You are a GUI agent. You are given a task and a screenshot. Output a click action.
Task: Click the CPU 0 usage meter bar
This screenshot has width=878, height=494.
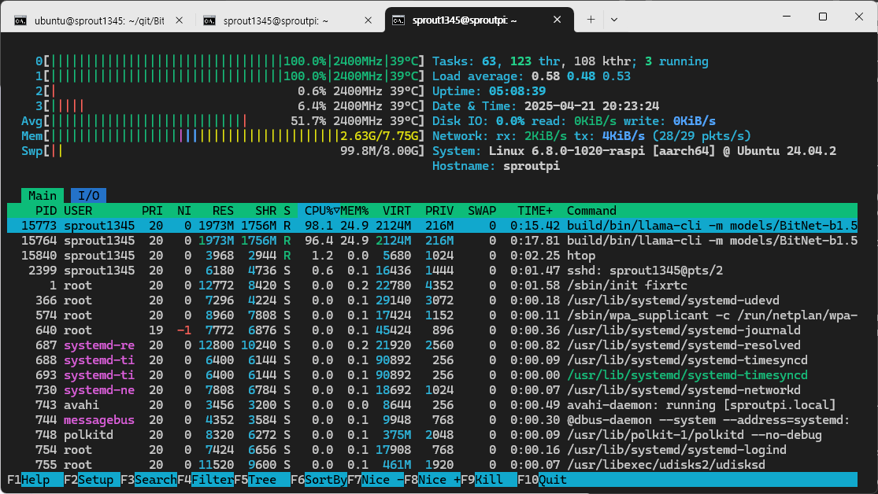[230, 61]
